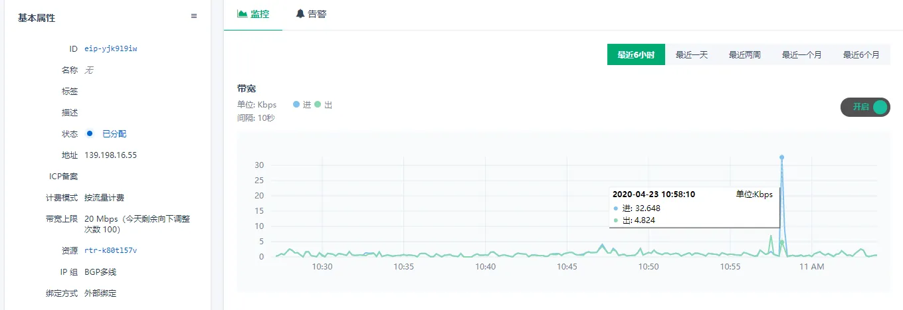
Task: Click the area-chart icon beside 监控
Action: pyautogui.click(x=242, y=13)
